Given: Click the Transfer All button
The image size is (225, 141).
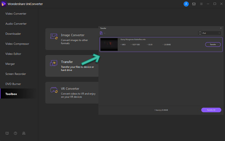Looking at the screenshot, I should coord(211,110).
